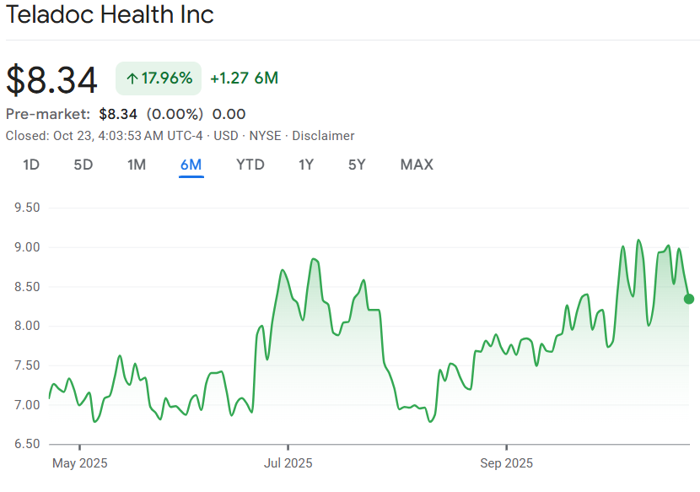
Task: Click the Sep 2025 axis label
Action: (x=506, y=463)
